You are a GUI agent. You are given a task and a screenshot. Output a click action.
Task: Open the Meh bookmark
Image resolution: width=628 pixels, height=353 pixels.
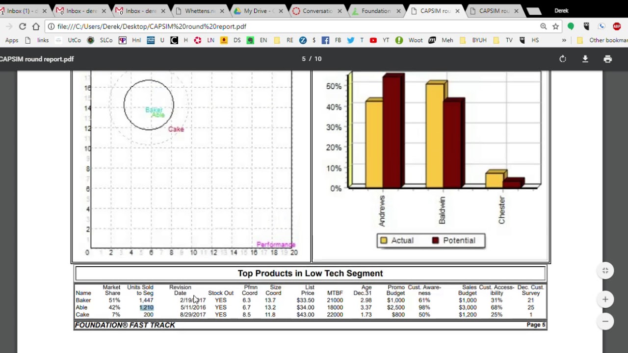pyautogui.click(x=441, y=40)
